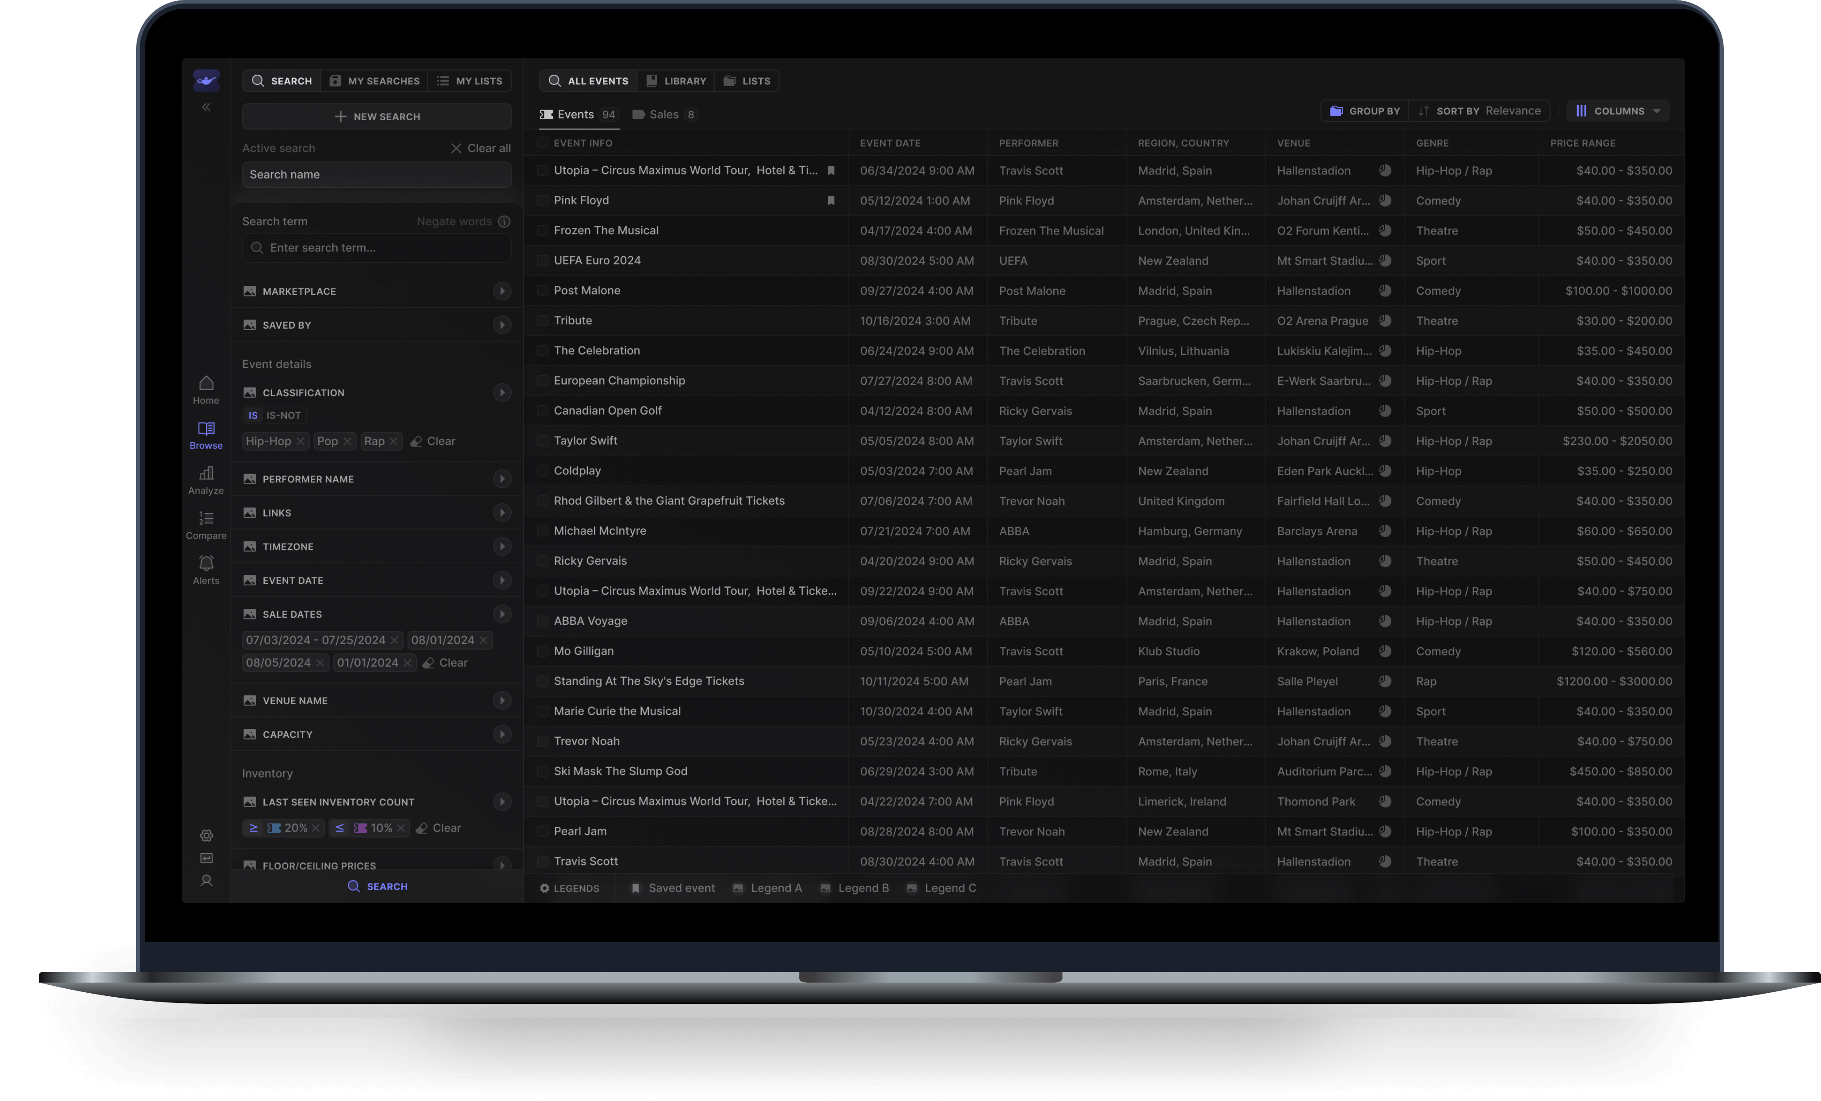This screenshot has height=1101, width=1821.
Task: Expand the Event Date filter
Action: click(503, 580)
